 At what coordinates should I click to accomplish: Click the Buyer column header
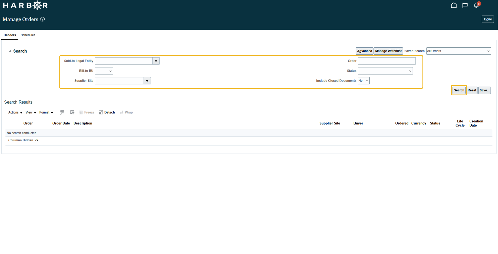point(358,124)
